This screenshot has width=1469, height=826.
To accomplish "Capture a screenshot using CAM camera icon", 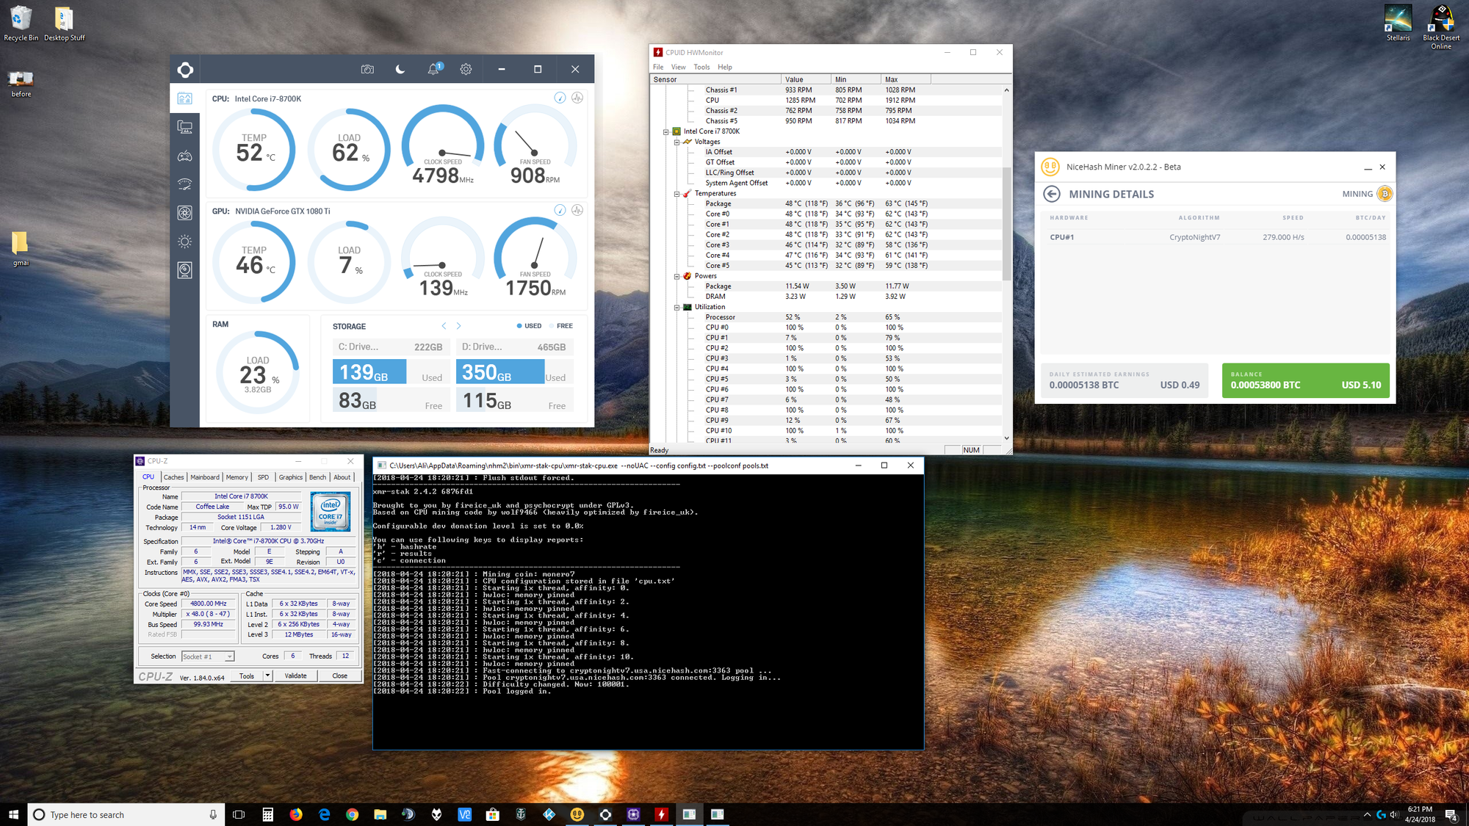I will (x=367, y=68).
